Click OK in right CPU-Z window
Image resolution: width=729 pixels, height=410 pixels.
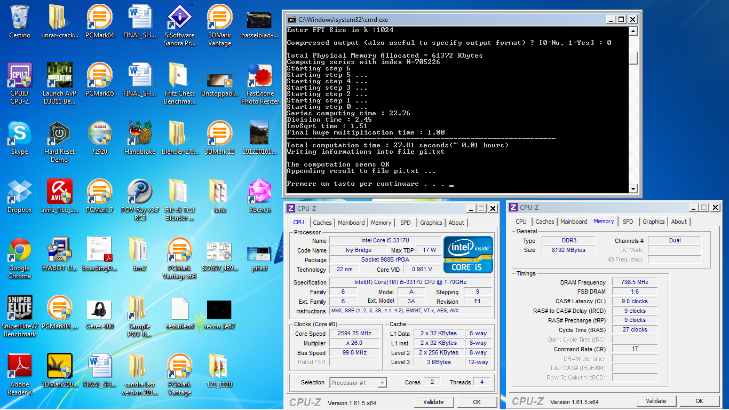tap(699, 401)
